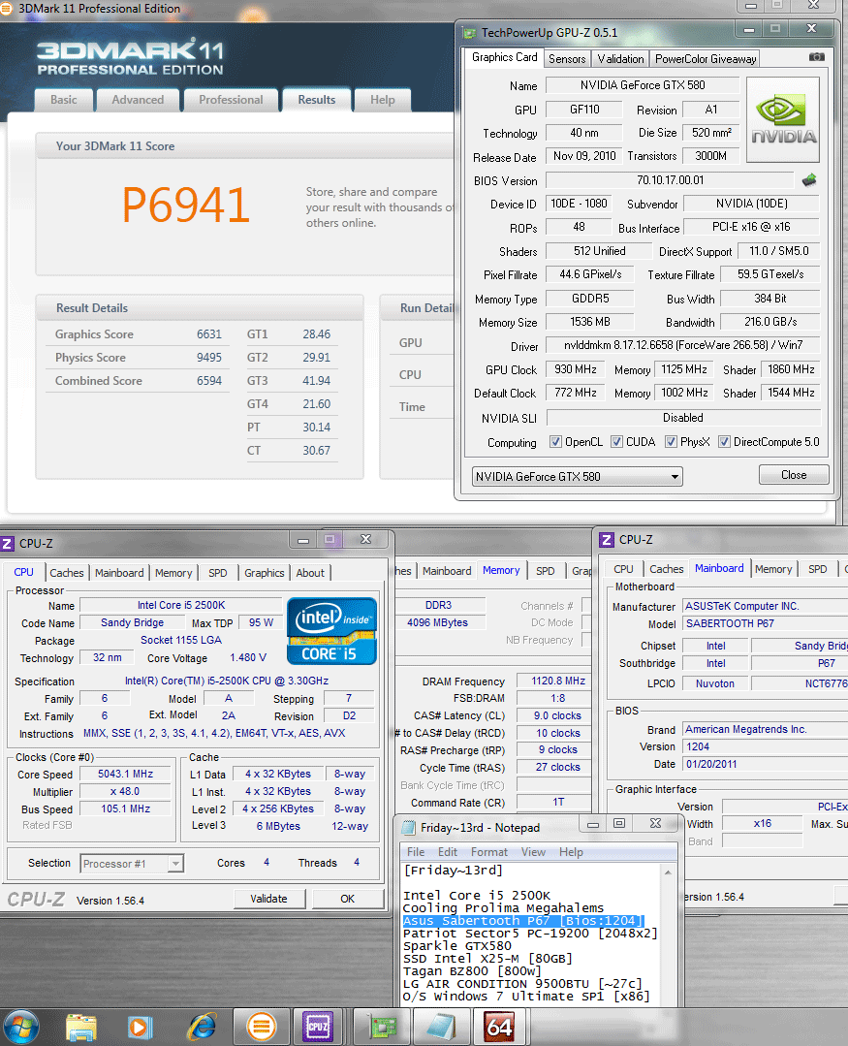Screen dimensions: 848x1046
Task: Open the Professional tab in 3DMark
Action: [x=231, y=100]
